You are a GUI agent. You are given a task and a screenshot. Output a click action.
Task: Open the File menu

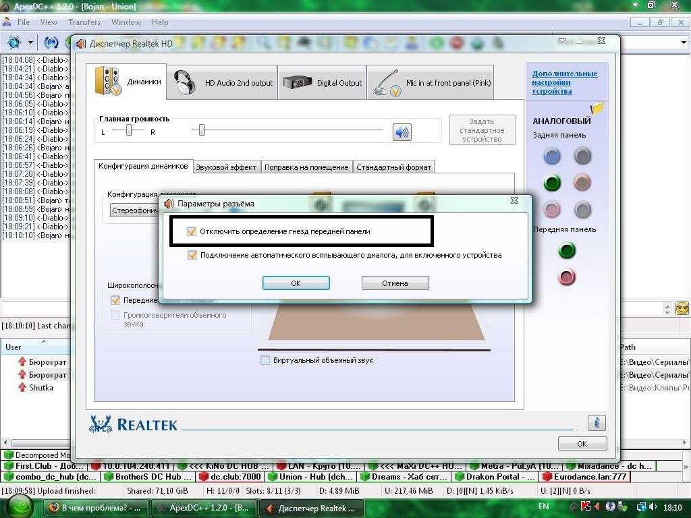24,22
